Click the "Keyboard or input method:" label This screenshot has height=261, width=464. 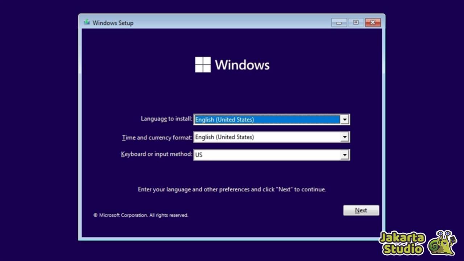click(x=157, y=154)
